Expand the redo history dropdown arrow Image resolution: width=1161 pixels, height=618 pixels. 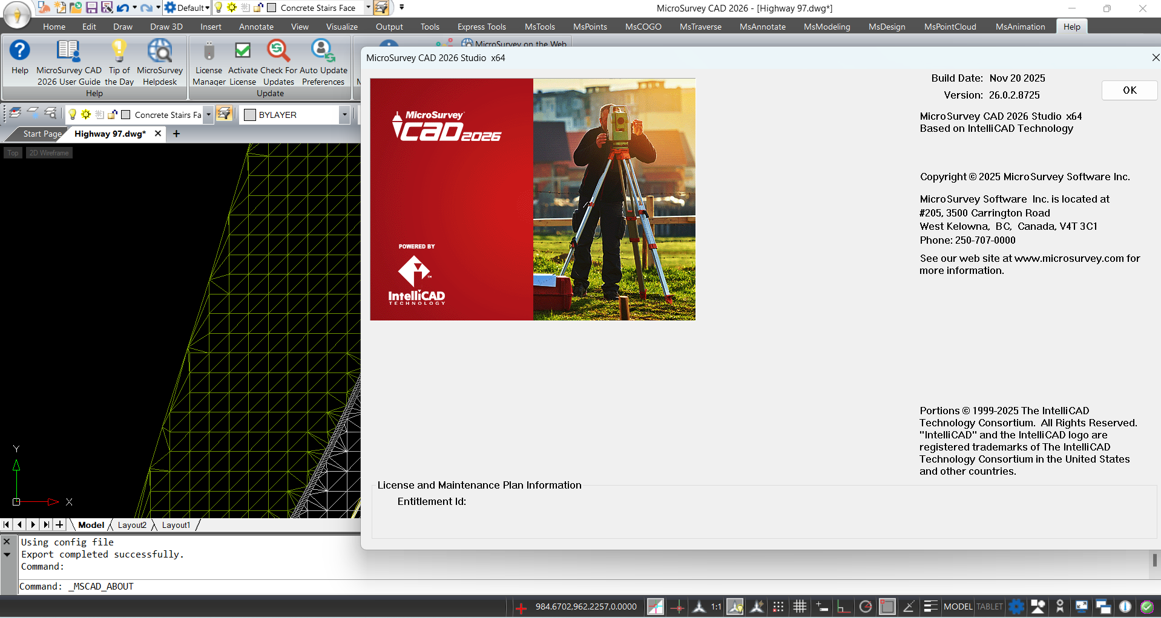click(x=158, y=8)
